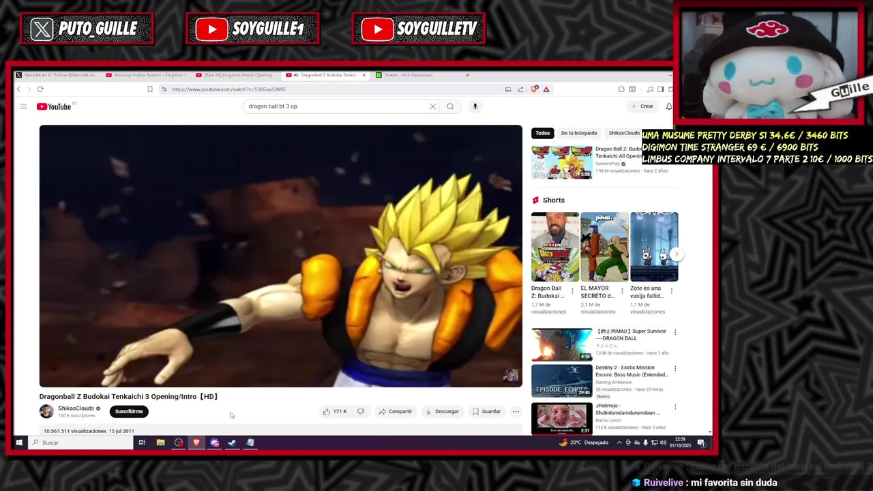
Task: Go to YouTube home via logo
Action: pos(55,106)
